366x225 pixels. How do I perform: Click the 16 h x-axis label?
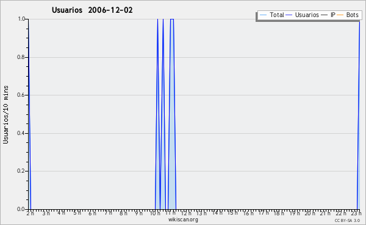tap(248, 213)
